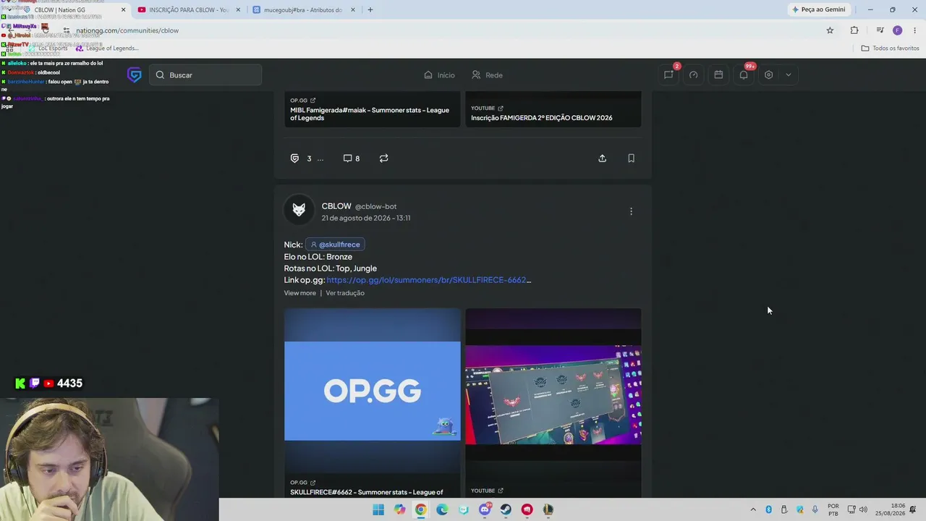Open the notifications bell with 99+ badge
The width and height of the screenshot is (926, 521).
(x=744, y=75)
